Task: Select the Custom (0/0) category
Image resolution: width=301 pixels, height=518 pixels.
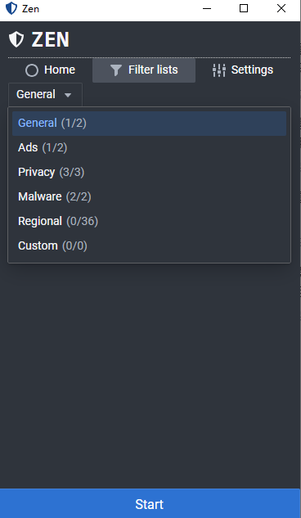Action: point(149,245)
